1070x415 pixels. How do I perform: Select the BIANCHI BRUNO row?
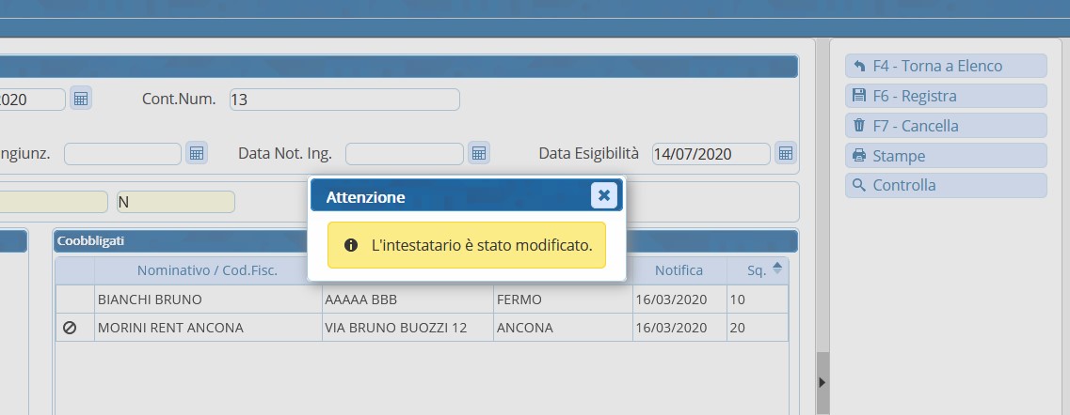(207, 300)
